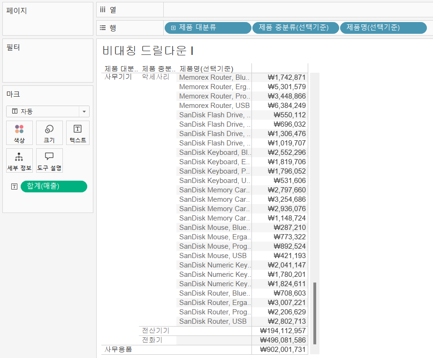The width and height of the screenshot is (433, 358).
Task: Click the value ₩194,112,957
Action: click(283, 331)
